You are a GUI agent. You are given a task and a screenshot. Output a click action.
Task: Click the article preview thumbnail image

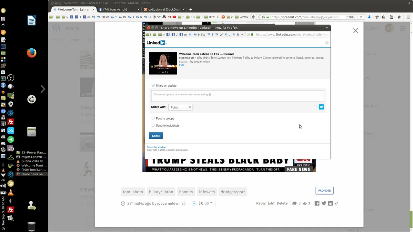pyautogui.click(x=163, y=63)
